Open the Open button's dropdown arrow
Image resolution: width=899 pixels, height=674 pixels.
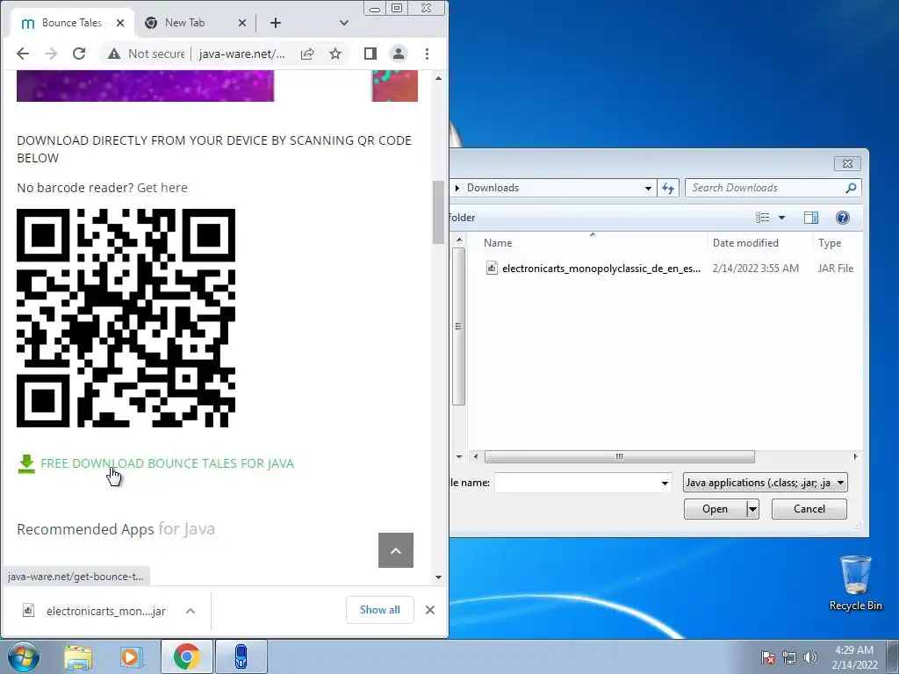pos(752,509)
